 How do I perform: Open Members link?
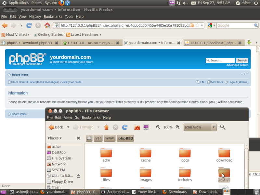[215, 82]
